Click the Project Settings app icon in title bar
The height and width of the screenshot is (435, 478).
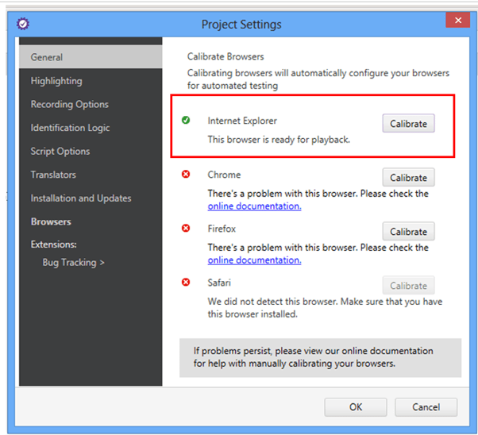point(23,24)
